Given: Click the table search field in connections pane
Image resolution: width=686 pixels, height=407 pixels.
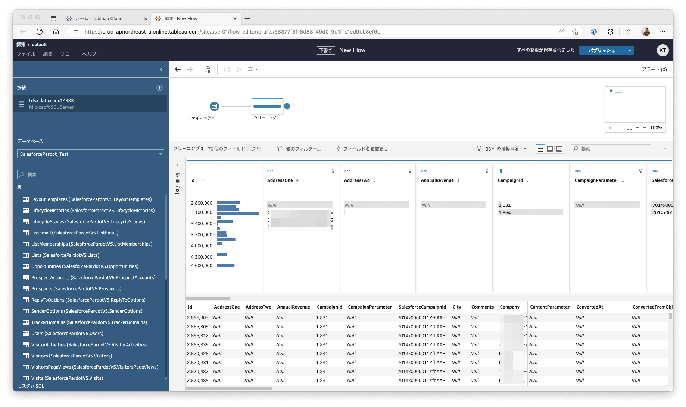Looking at the screenshot, I should (x=91, y=174).
